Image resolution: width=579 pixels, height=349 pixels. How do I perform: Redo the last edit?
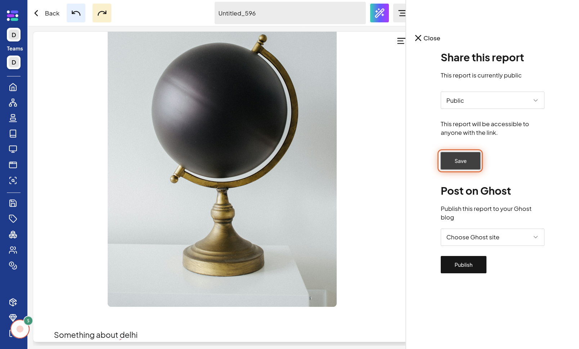pyautogui.click(x=102, y=13)
